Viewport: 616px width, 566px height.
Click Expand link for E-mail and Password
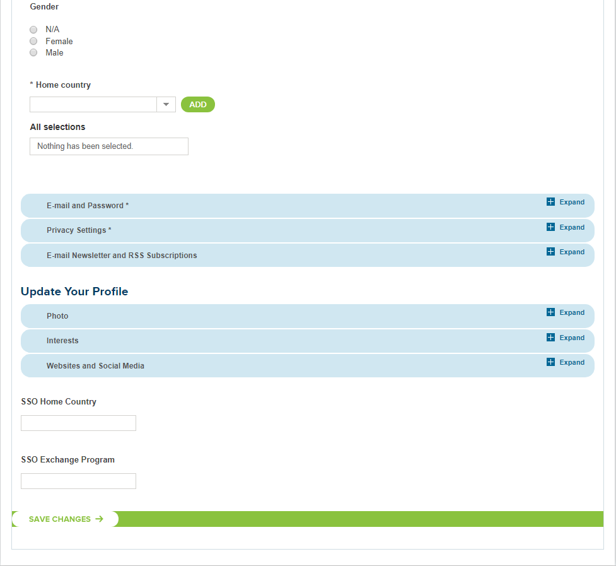point(572,202)
